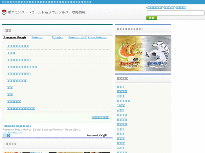Open the Pokemon ad link
The image size is (205, 153).
click(38, 38)
